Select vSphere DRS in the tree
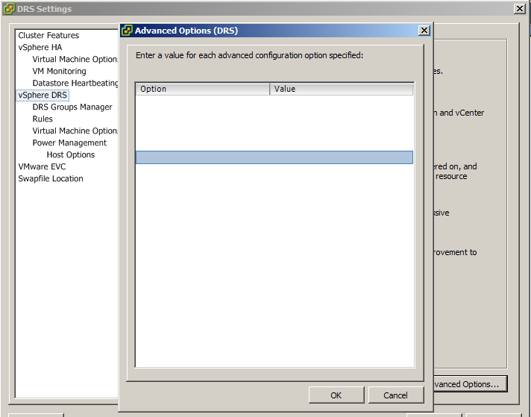Screen dimensions: 531x417 (43, 95)
